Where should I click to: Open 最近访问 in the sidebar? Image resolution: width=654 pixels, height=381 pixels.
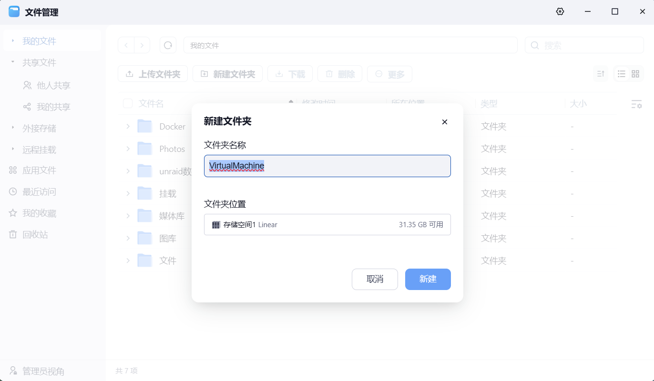(x=39, y=192)
